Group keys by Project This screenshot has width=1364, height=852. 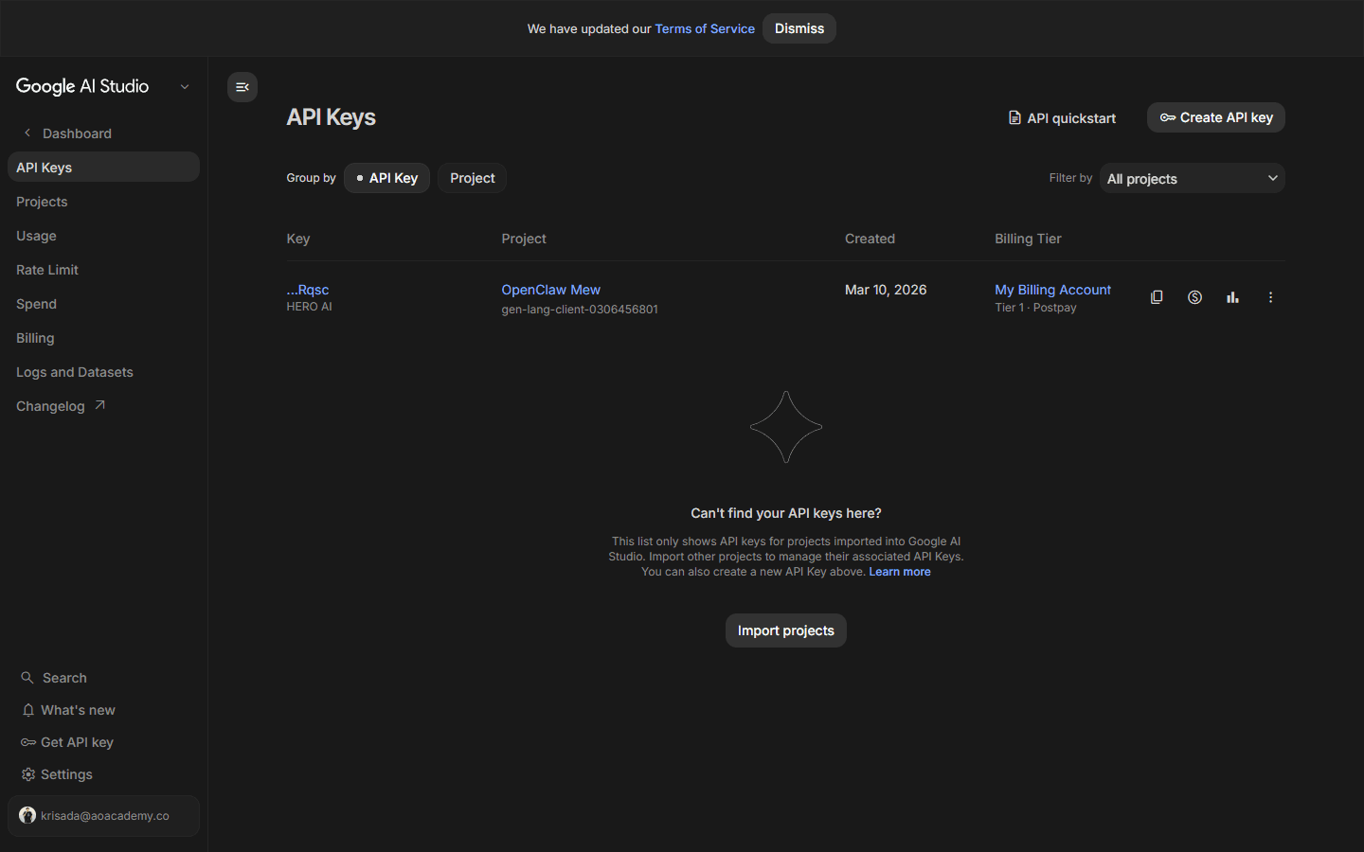472,178
